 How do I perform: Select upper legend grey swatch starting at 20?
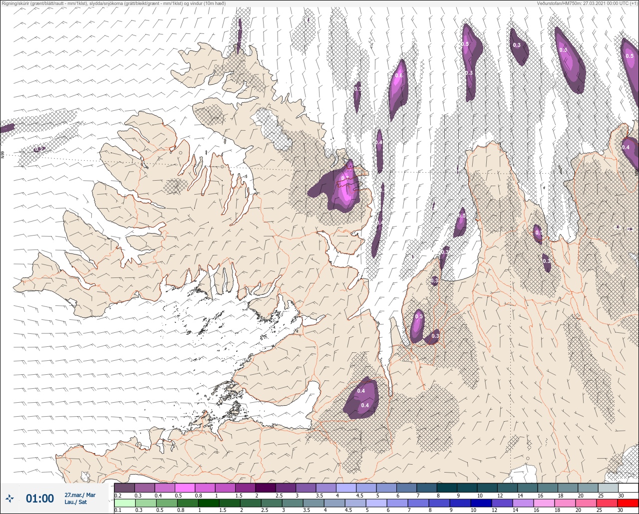pos(588,488)
